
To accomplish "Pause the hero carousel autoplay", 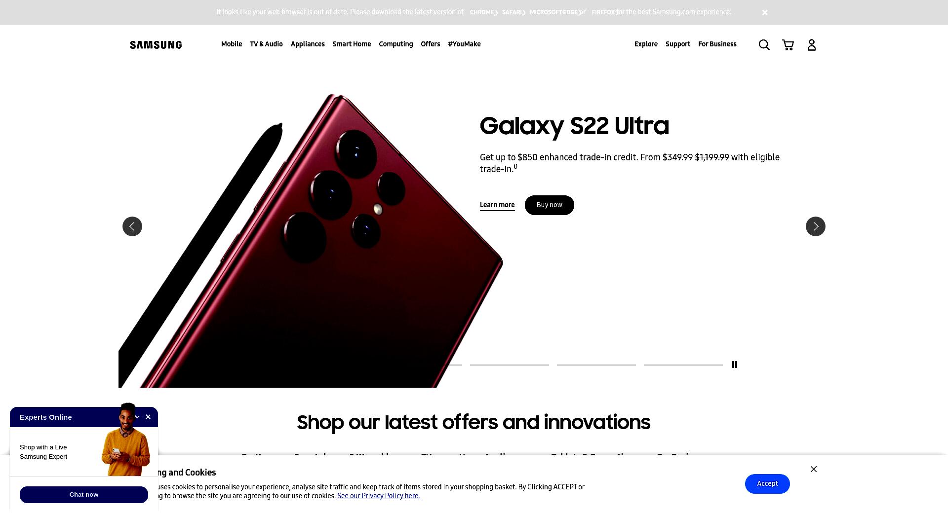I will 735,365.
